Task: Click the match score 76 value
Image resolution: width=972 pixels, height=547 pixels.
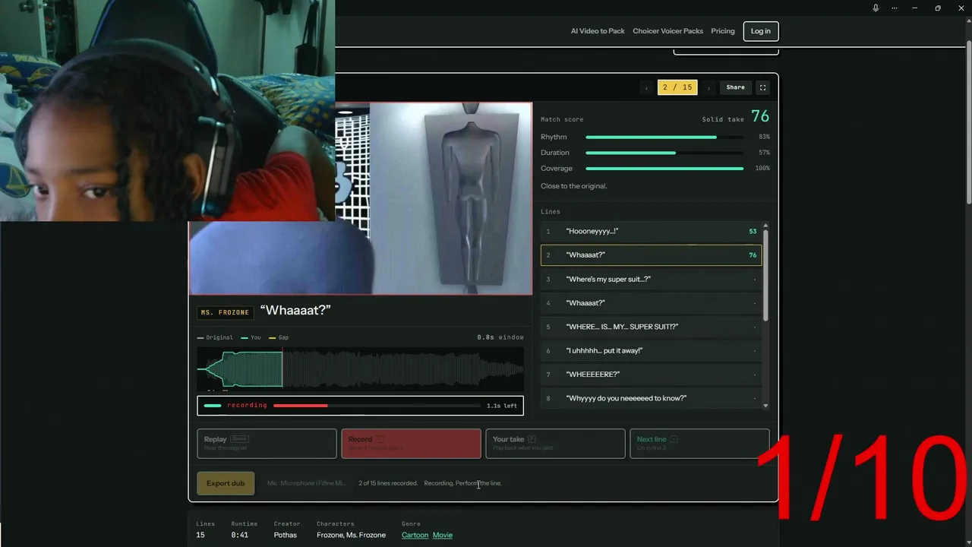Action: 760,116
